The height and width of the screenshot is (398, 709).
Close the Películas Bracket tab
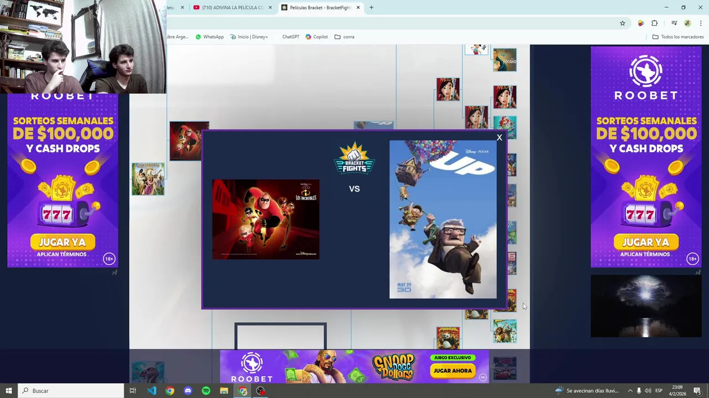click(x=358, y=8)
